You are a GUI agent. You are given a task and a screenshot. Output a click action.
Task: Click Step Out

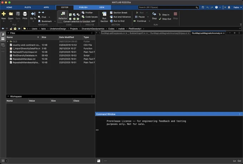click(x=165, y=19)
